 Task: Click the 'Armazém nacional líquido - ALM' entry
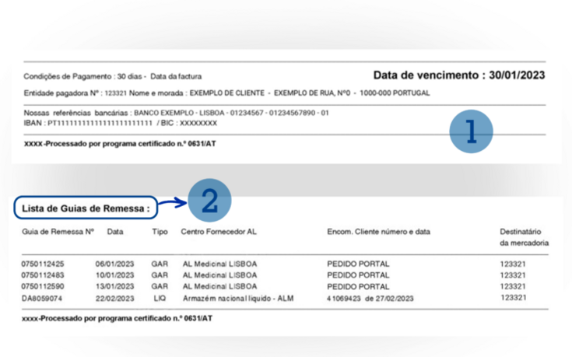click(x=239, y=298)
